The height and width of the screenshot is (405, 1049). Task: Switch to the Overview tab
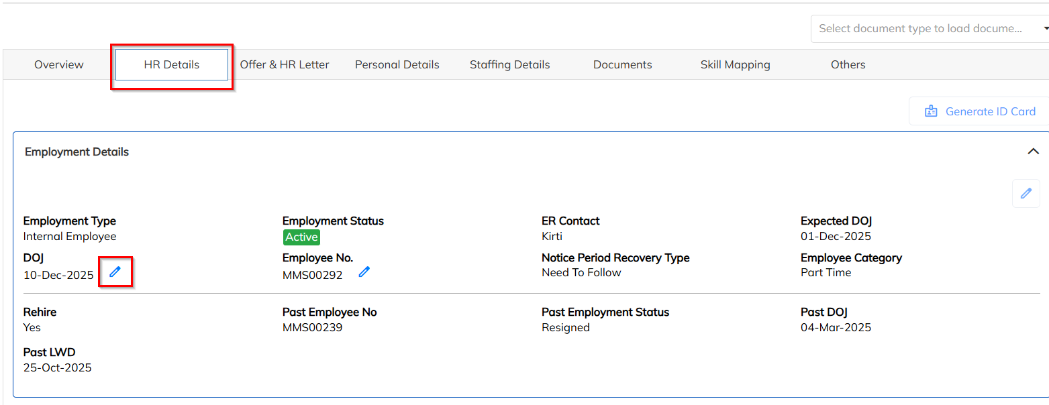pyautogui.click(x=59, y=65)
